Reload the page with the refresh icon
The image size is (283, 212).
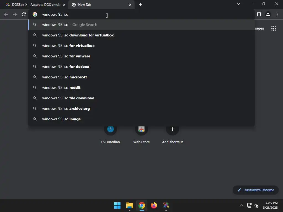(24, 14)
